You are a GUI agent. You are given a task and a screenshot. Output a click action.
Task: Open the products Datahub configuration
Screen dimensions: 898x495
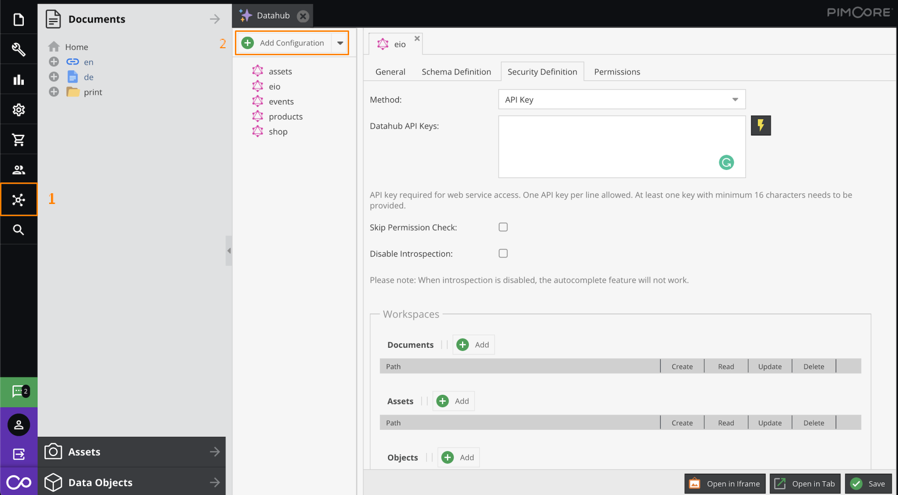pyautogui.click(x=285, y=116)
